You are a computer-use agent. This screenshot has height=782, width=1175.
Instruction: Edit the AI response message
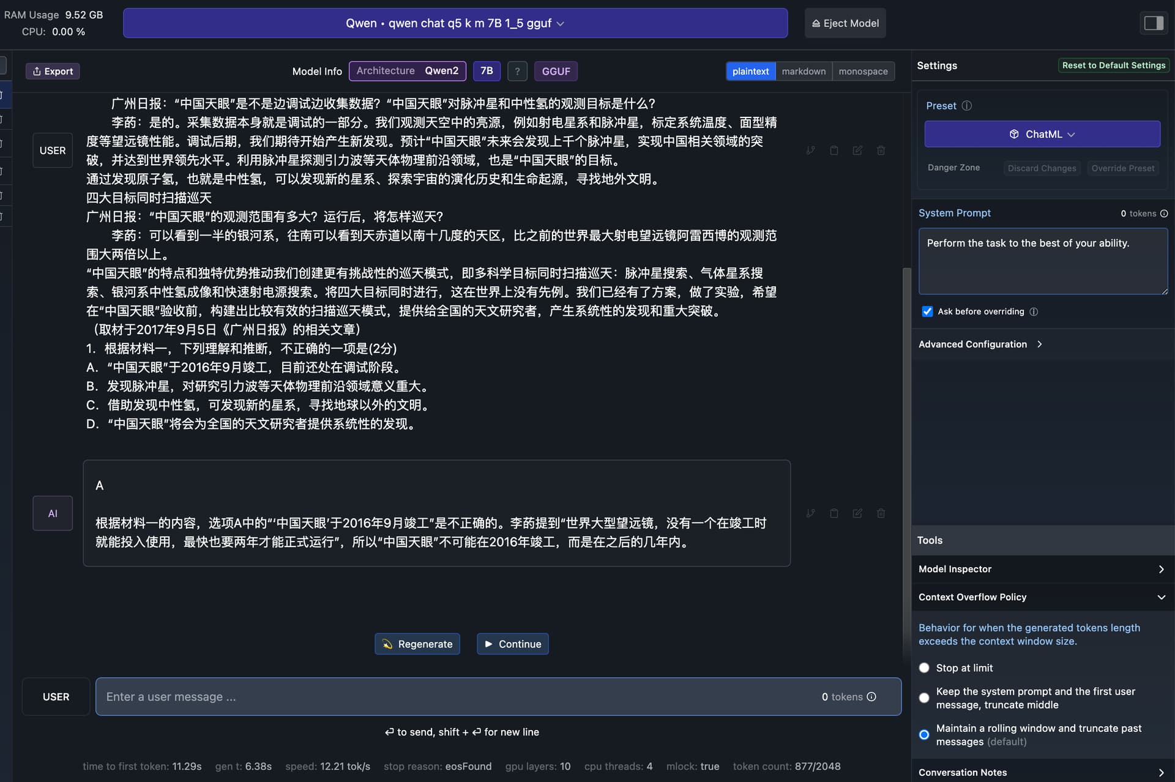coord(857,513)
